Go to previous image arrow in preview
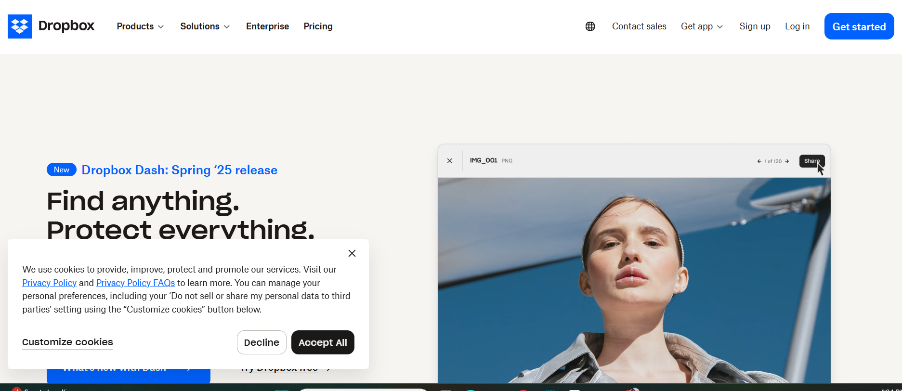Image resolution: width=902 pixels, height=391 pixels. [759, 161]
